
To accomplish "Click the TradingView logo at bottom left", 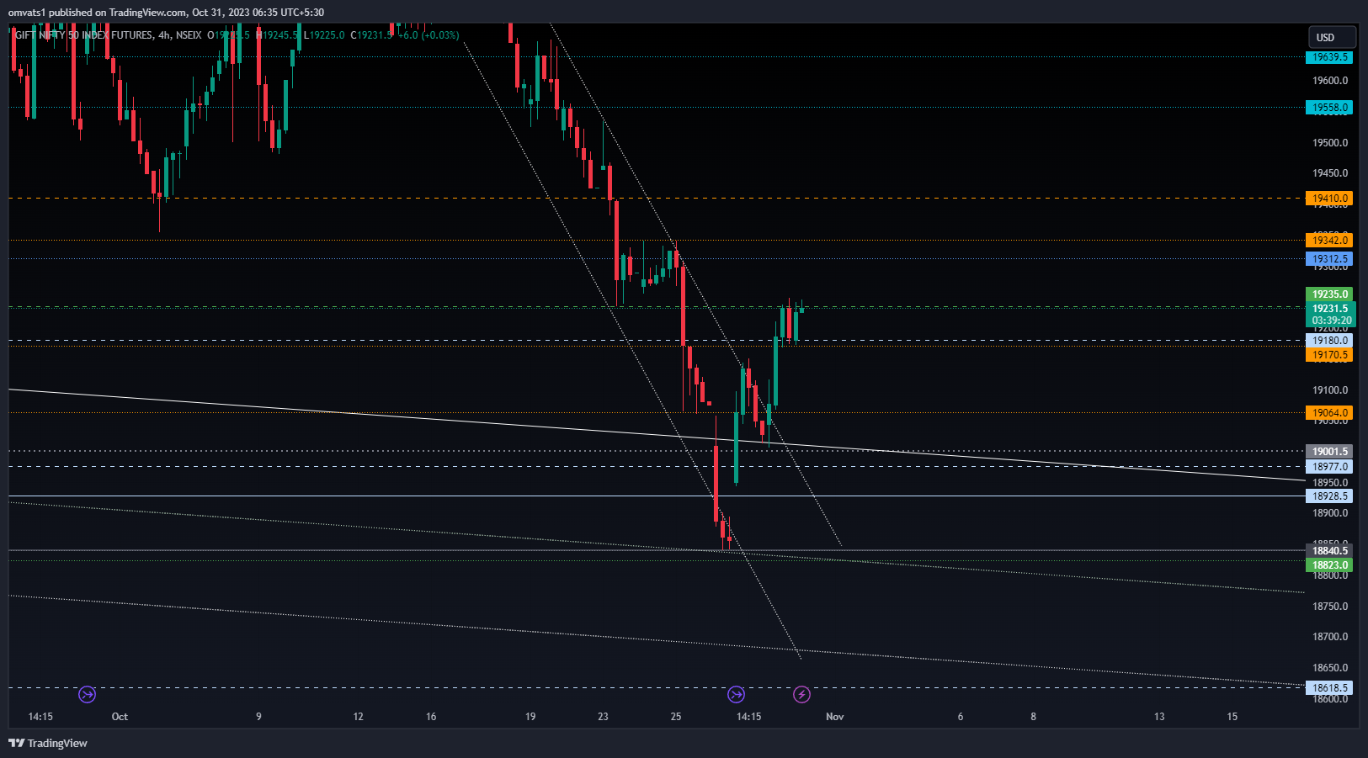I will click(x=48, y=743).
